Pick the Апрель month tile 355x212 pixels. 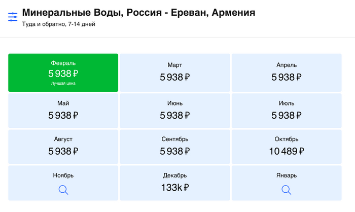[287, 73]
